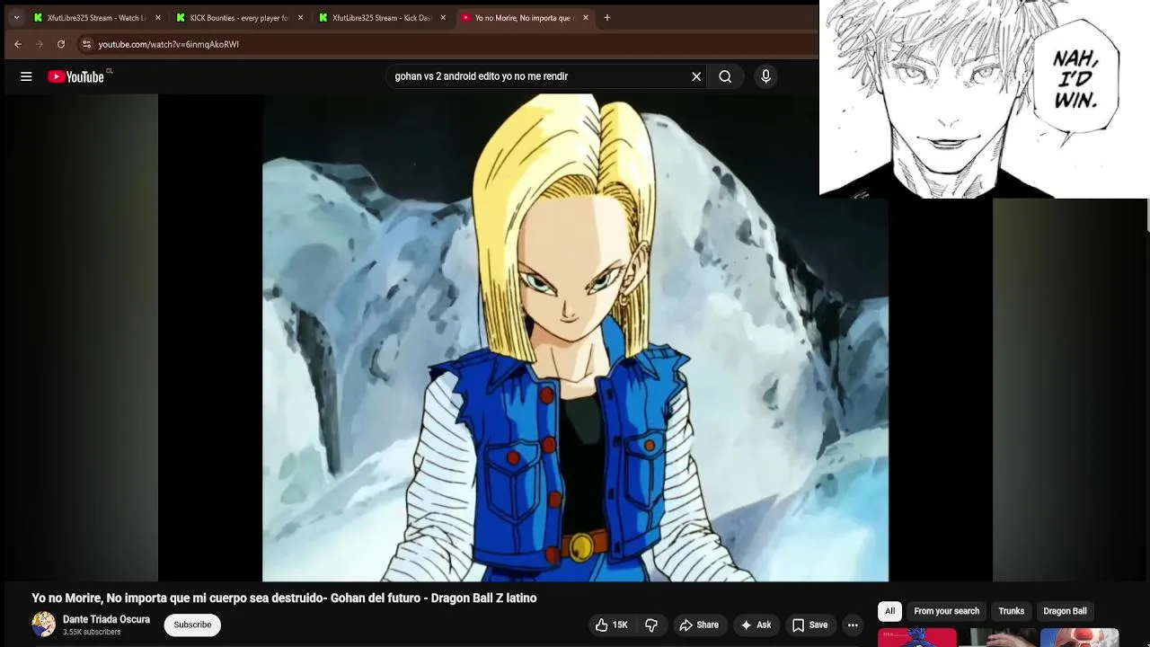Switch to KICK Bounties tab
Viewport: 1150px width, 647px height.
(x=239, y=17)
